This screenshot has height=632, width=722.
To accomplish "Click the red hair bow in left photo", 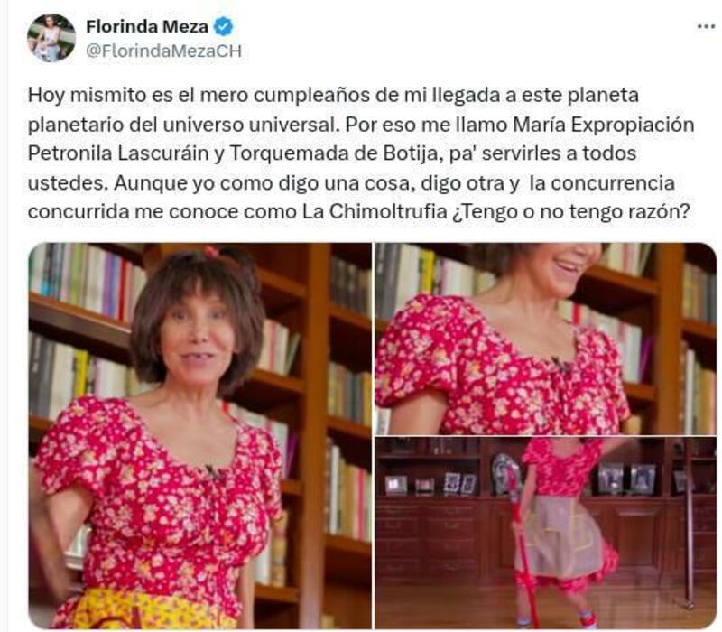I will (x=213, y=252).
